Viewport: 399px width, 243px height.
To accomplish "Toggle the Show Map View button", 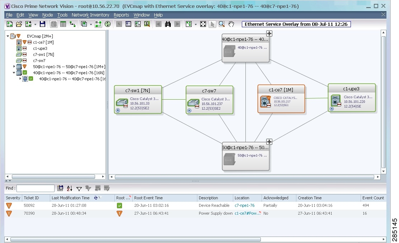I will (54, 24).
